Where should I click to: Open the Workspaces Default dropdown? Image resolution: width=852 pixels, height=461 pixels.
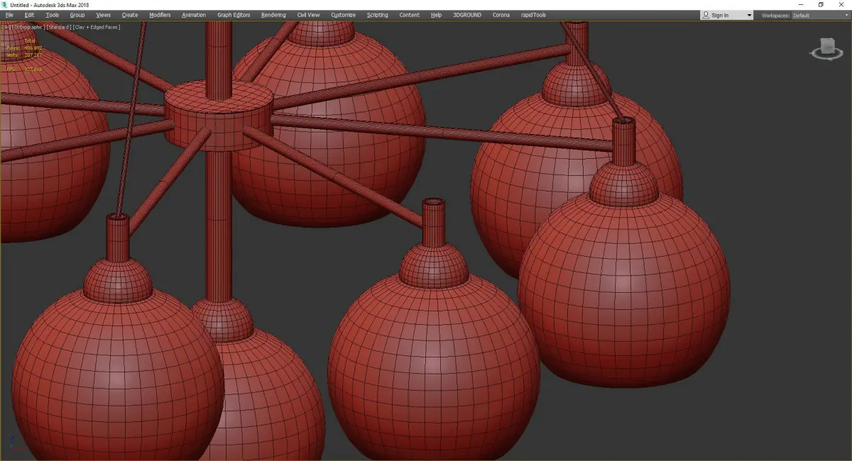pyautogui.click(x=820, y=15)
